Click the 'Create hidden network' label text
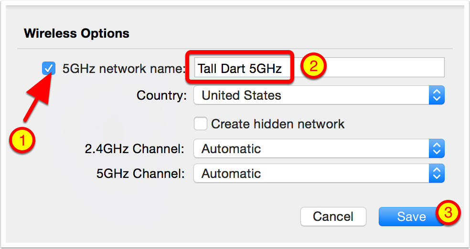The width and height of the screenshot is (470, 249). pos(278,124)
